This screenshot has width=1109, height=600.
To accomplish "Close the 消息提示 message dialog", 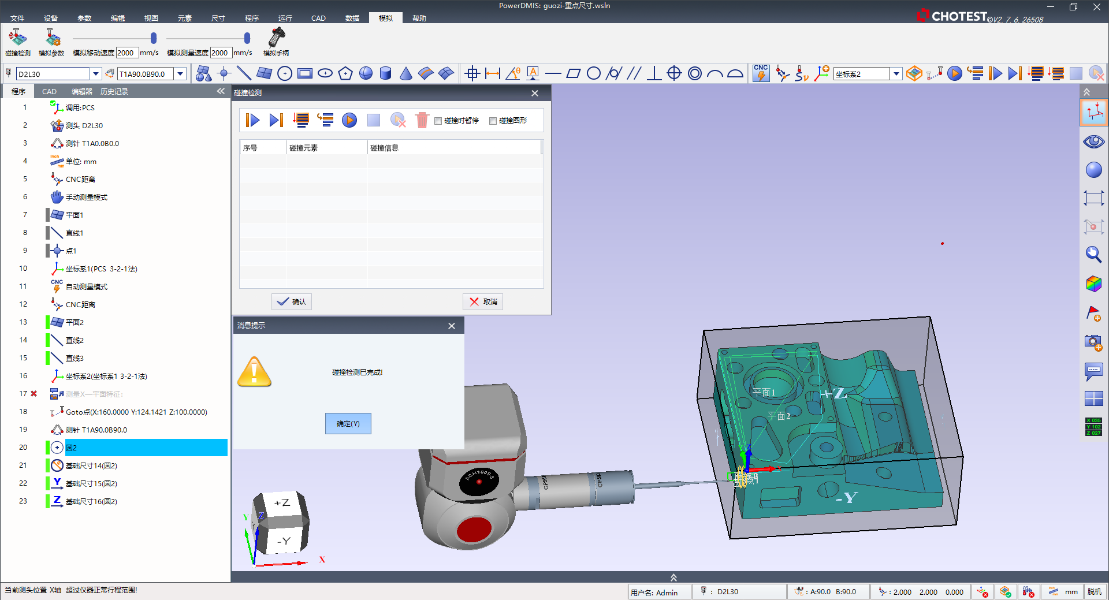I will tap(452, 326).
